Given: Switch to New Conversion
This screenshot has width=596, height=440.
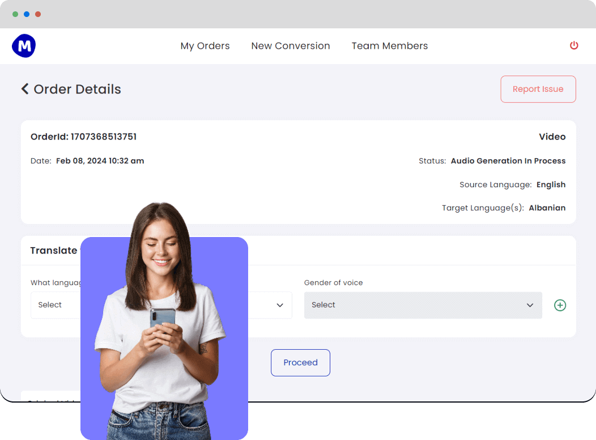Looking at the screenshot, I should pos(291,46).
